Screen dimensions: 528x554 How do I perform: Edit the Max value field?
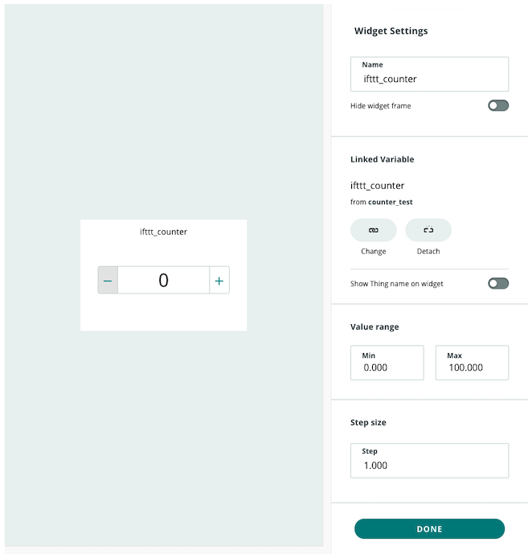coord(472,367)
